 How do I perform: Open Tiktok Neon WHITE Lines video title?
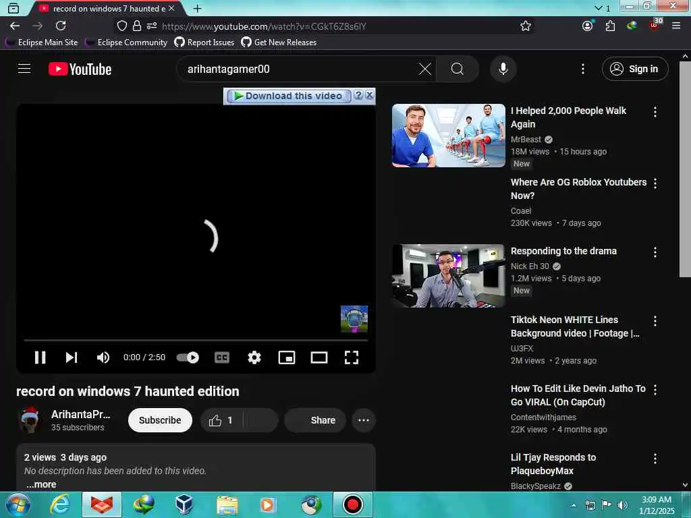(x=575, y=326)
